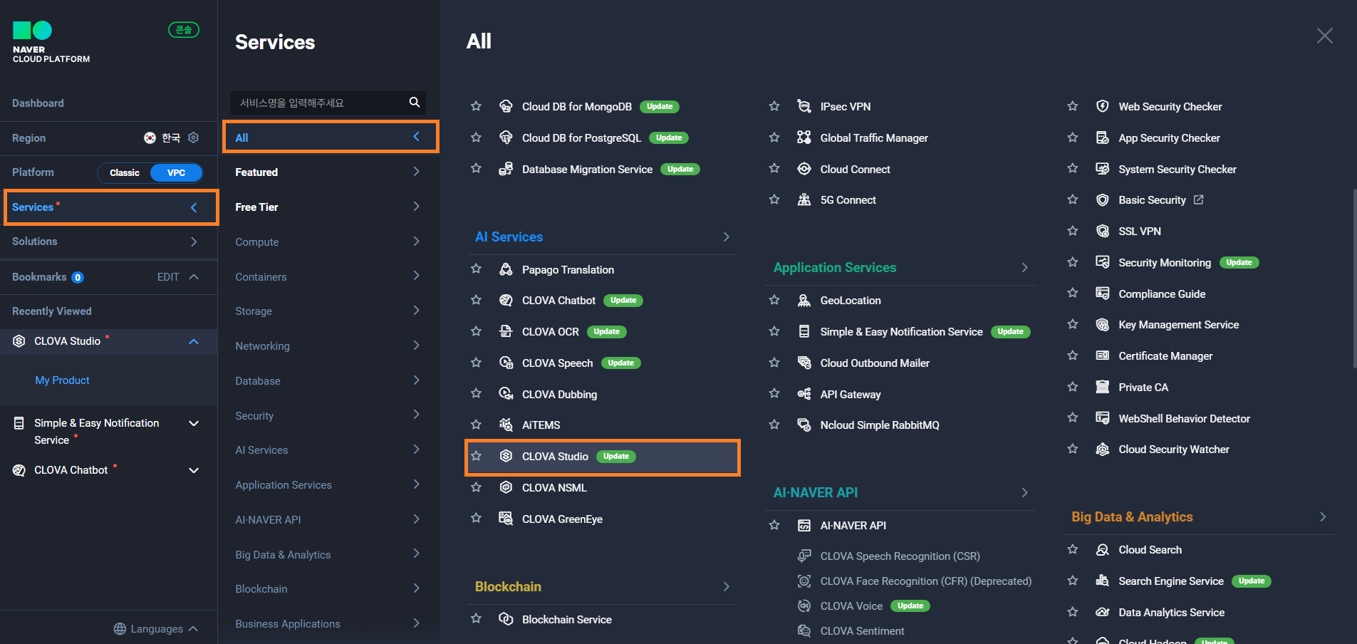The height and width of the screenshot is (644, 1357).
Task: Click the green 콘솔 console badge
Action: pyautogui.click(x=183, y=30)
